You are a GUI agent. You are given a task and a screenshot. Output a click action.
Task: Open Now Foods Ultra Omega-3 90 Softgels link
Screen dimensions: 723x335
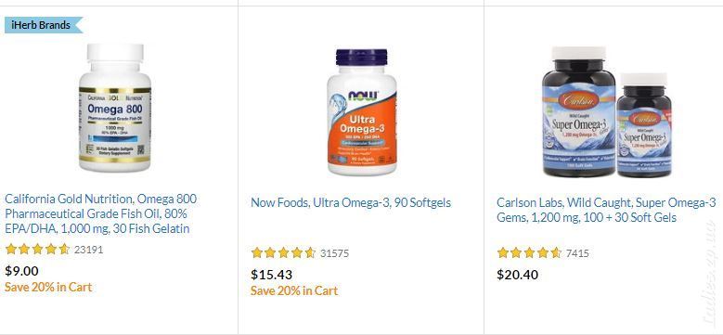coord(351,202)
